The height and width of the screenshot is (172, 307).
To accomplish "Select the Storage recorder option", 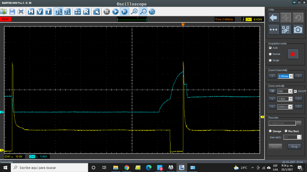I will tap(270, 131).
